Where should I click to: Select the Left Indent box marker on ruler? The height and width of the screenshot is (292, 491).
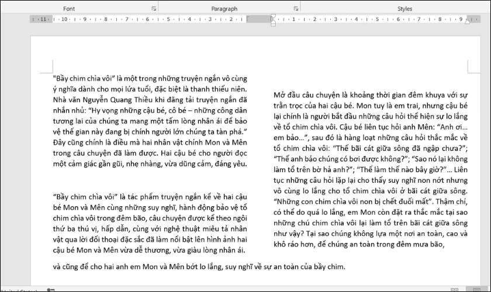click(x=273, y=25)
